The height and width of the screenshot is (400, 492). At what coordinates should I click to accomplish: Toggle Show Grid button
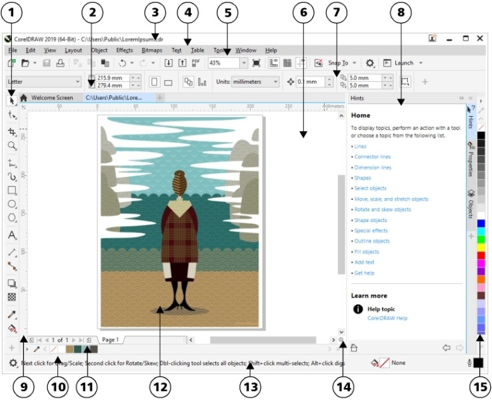(287, 63)
